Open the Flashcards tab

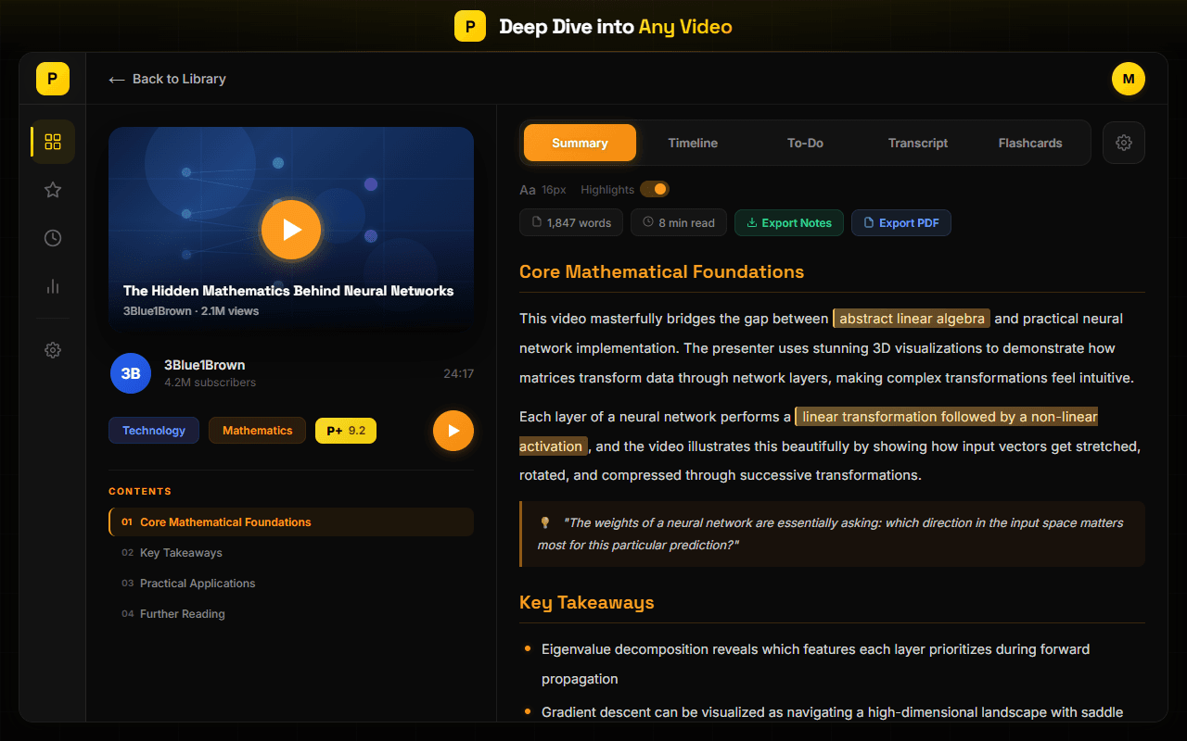1029,143
